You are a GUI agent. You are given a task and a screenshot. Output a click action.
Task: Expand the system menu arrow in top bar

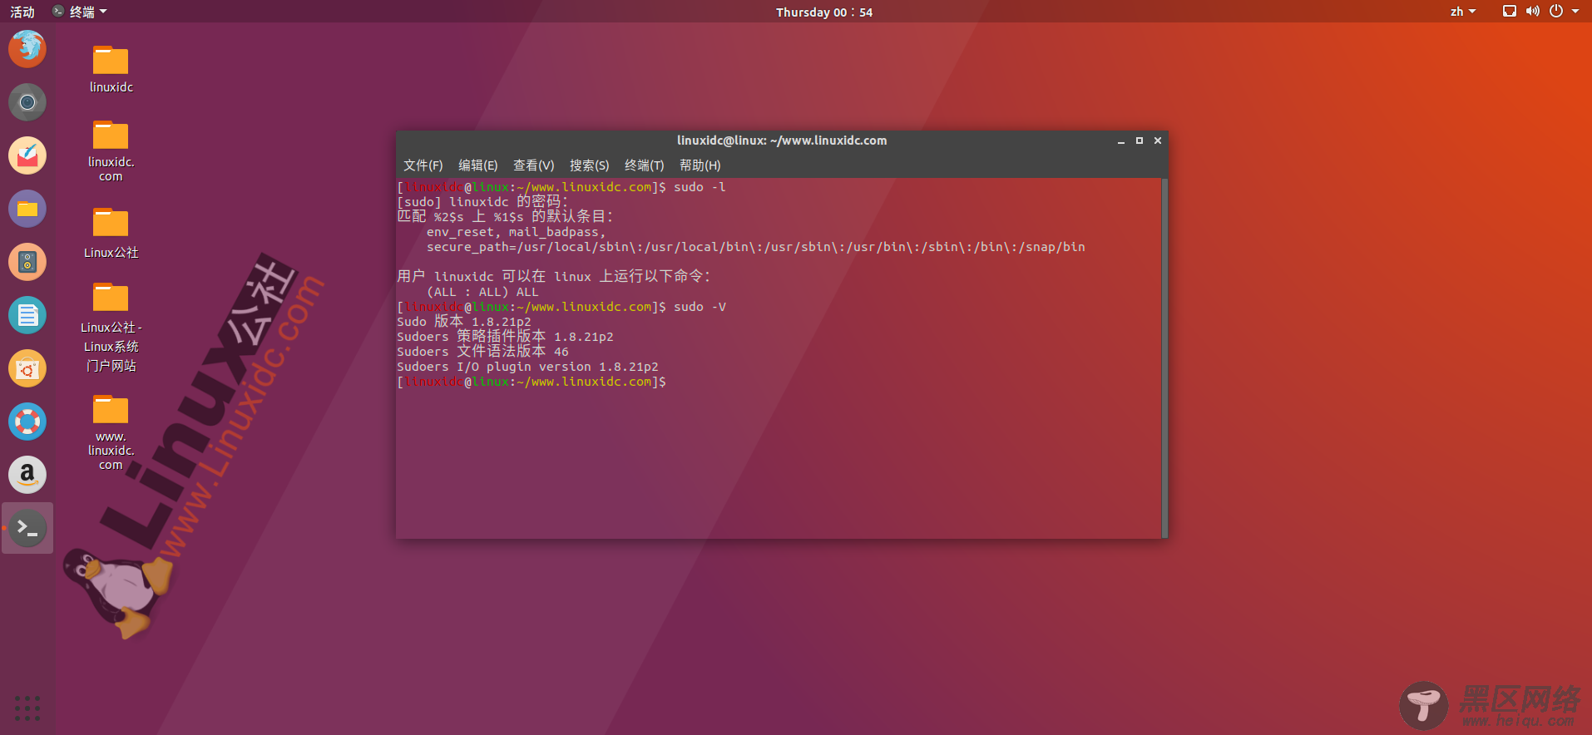click(1575, 12)
